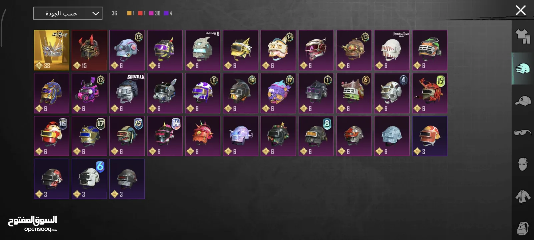This screenshot has height=240, width=534.
Task: Filter by the purple rarity count 4
Action: [168, 13]
